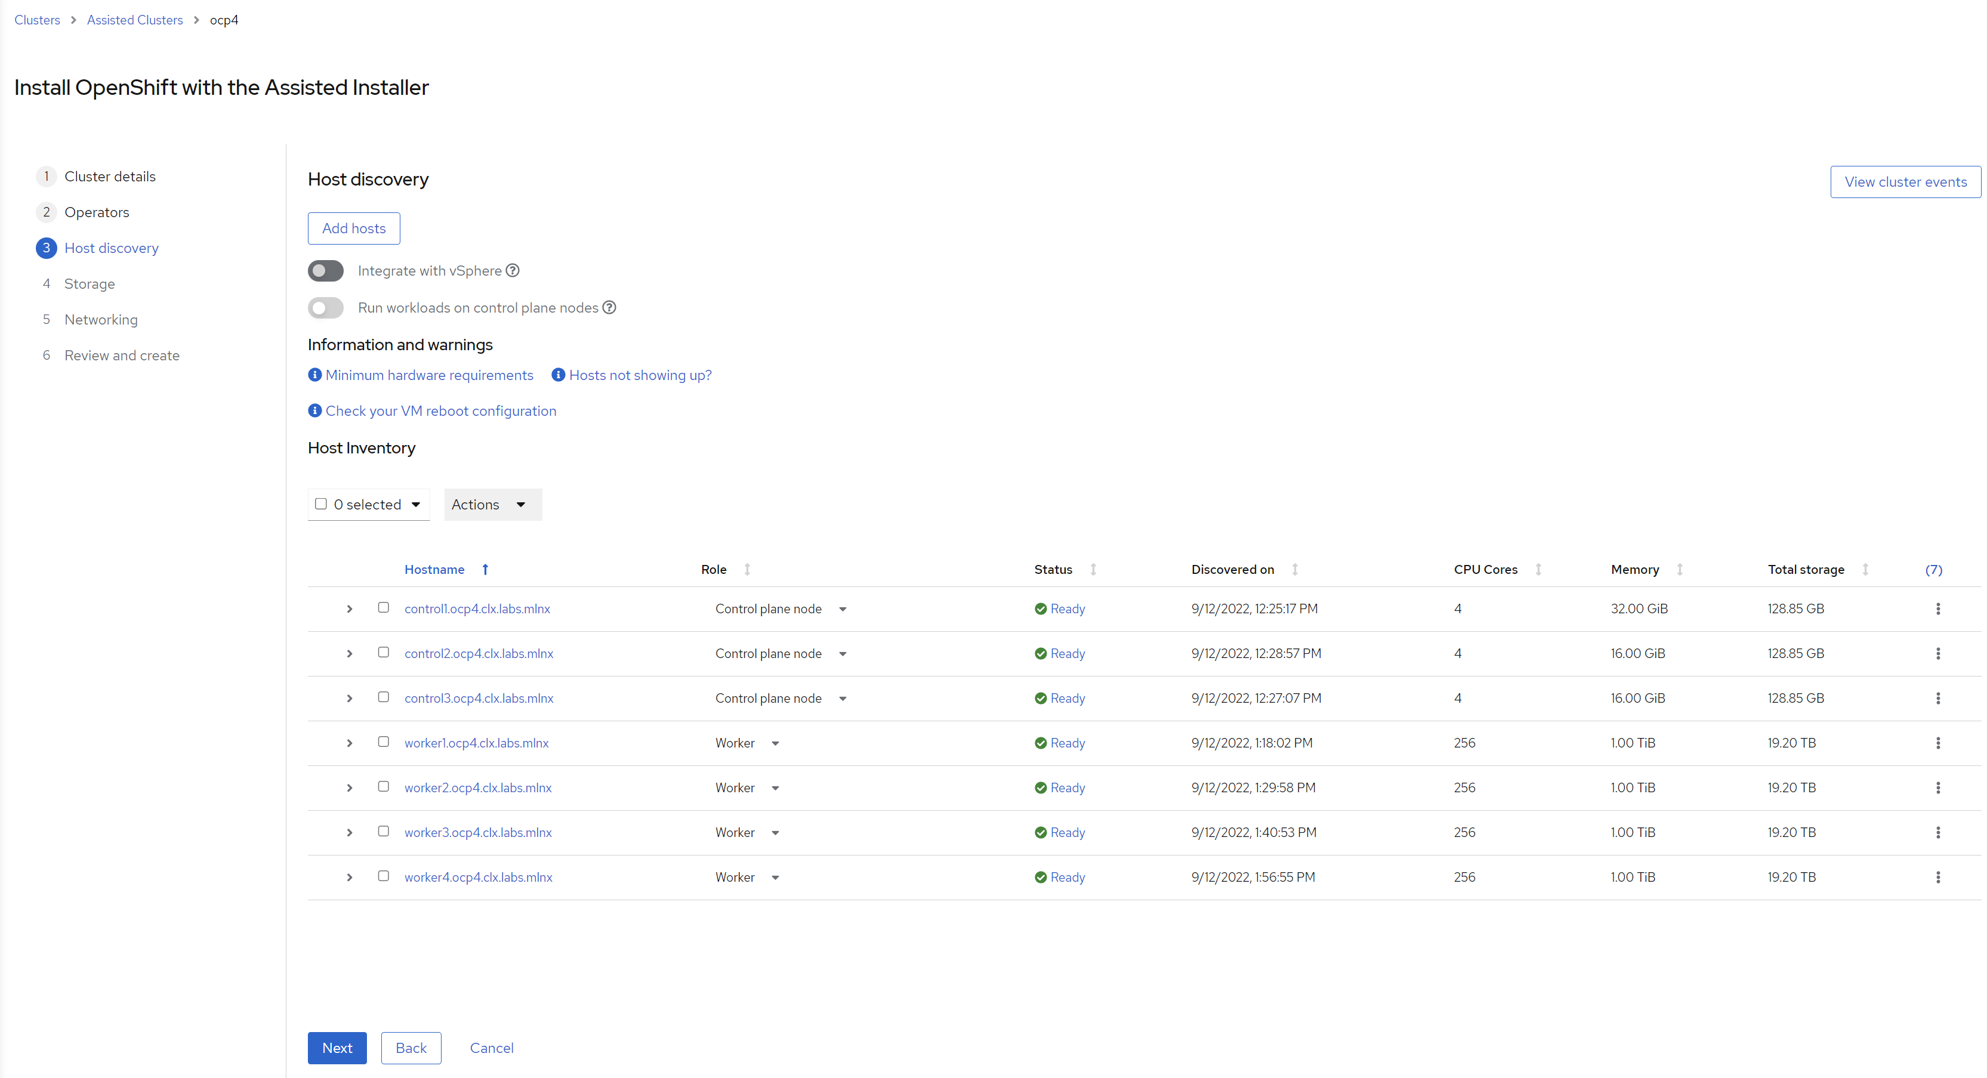1987x1078 pixels.
Task: Select checkbox for worker3.ocp4.clx.labs.mlnx
Action: tap(383, 831)
